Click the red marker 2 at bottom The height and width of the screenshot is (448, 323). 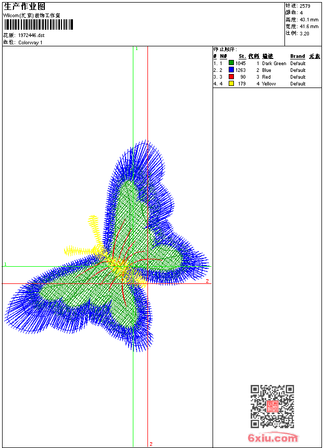[151, 444]
